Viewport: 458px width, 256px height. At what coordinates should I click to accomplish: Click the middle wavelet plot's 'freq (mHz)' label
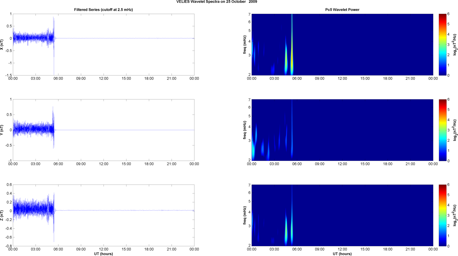pos(245,130)
